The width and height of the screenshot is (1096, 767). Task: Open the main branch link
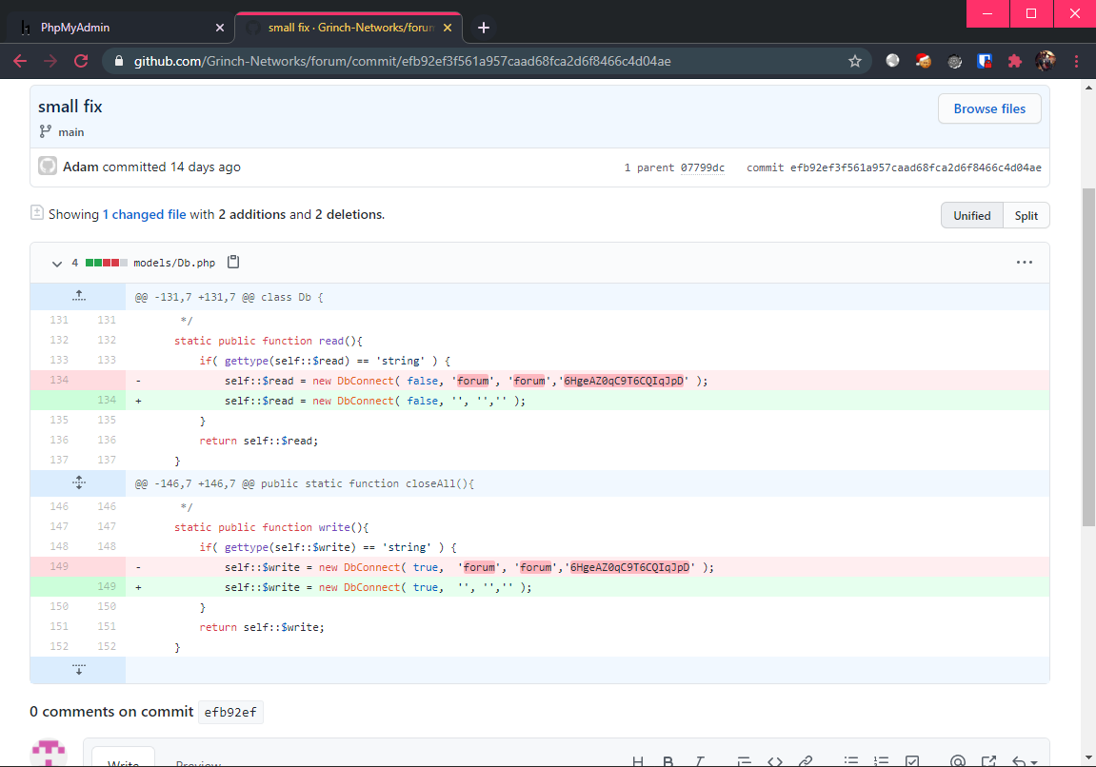pyautogui.click(x=71, y=132)
